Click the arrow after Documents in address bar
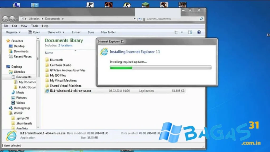 (63, 19)
